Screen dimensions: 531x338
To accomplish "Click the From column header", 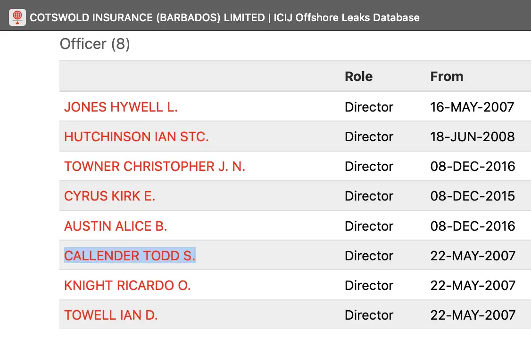I will (x=447, y=76).
